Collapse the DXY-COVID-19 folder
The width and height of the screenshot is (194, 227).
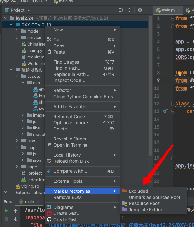[11, 25]
